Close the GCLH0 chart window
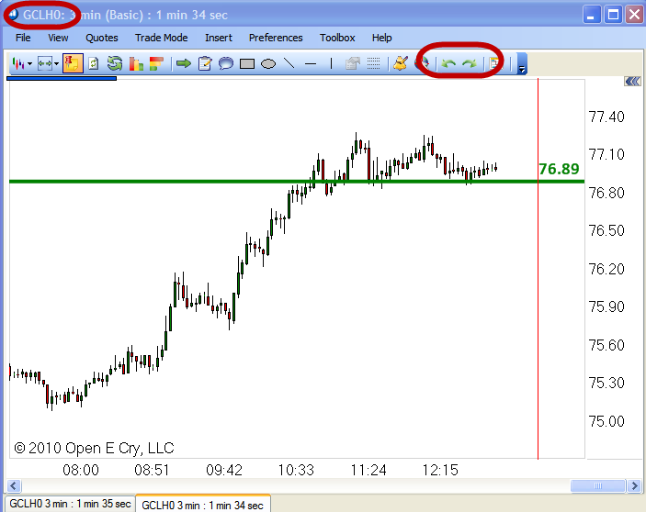The height and width of the screenshot is (512, 646). pos(634,16)
